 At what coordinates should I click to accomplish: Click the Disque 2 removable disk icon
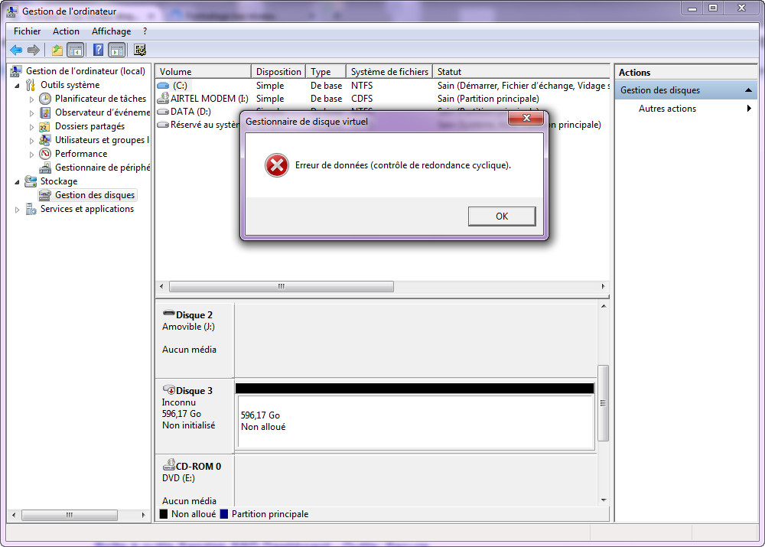tap(169, 313)
